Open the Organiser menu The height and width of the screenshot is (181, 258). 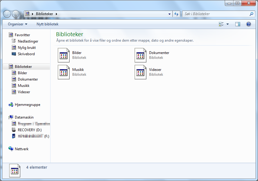(x=18, y=24)
